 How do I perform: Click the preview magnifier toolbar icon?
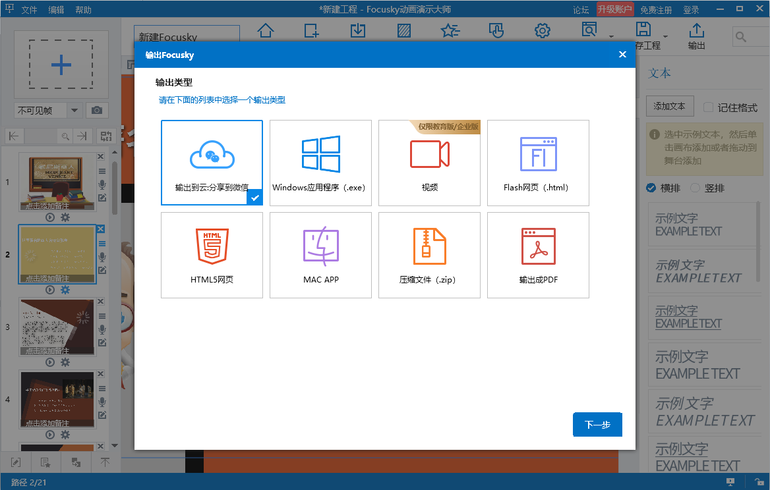click(589, 30)
